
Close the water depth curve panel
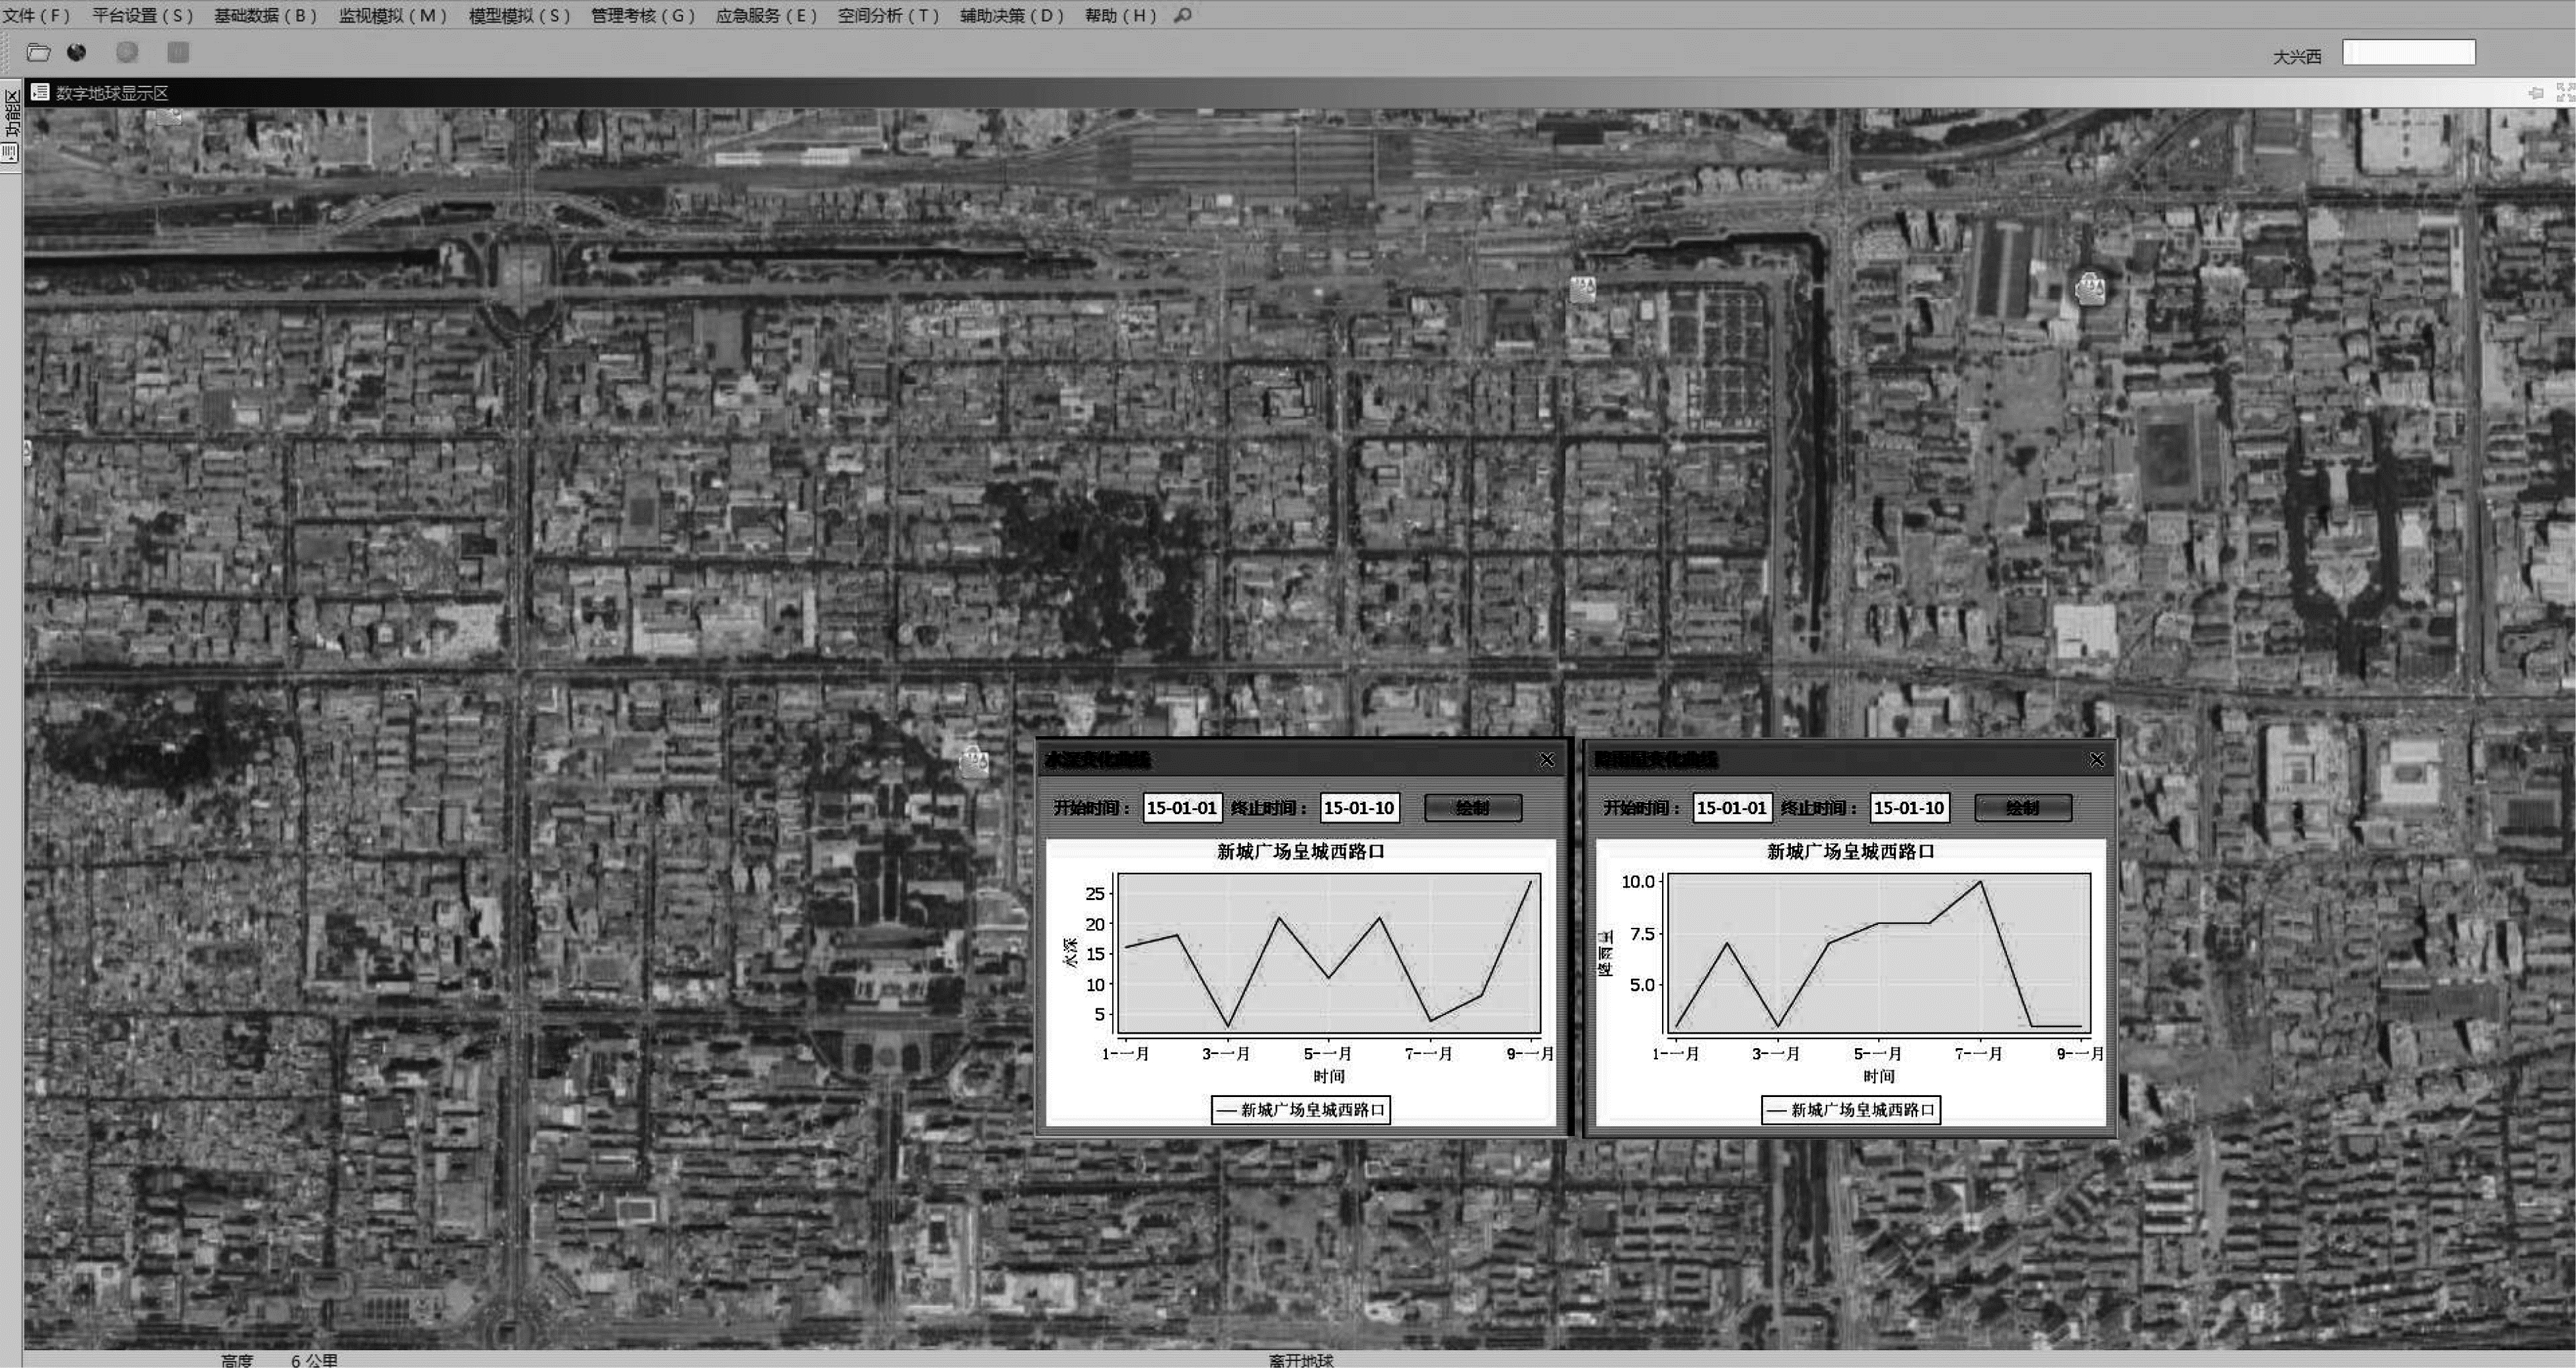pos(1547,760)
